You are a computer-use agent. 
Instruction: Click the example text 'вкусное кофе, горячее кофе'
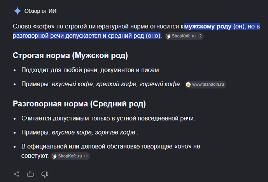point(93,133)
